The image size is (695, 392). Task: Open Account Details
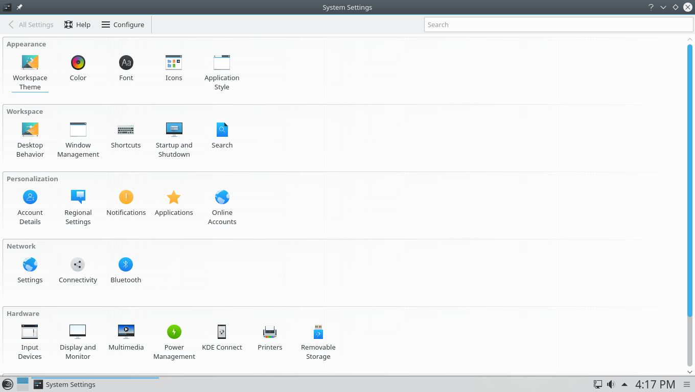pyautogui.click(x=30, y=207)
